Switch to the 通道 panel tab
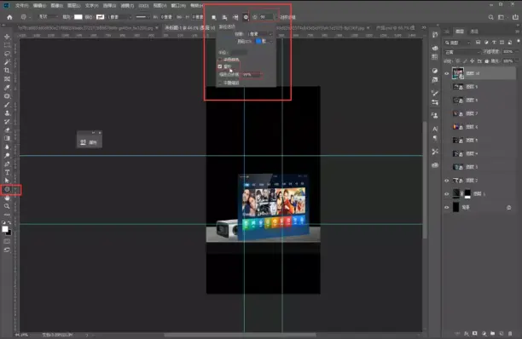522x339 pixels. [474, 32]
